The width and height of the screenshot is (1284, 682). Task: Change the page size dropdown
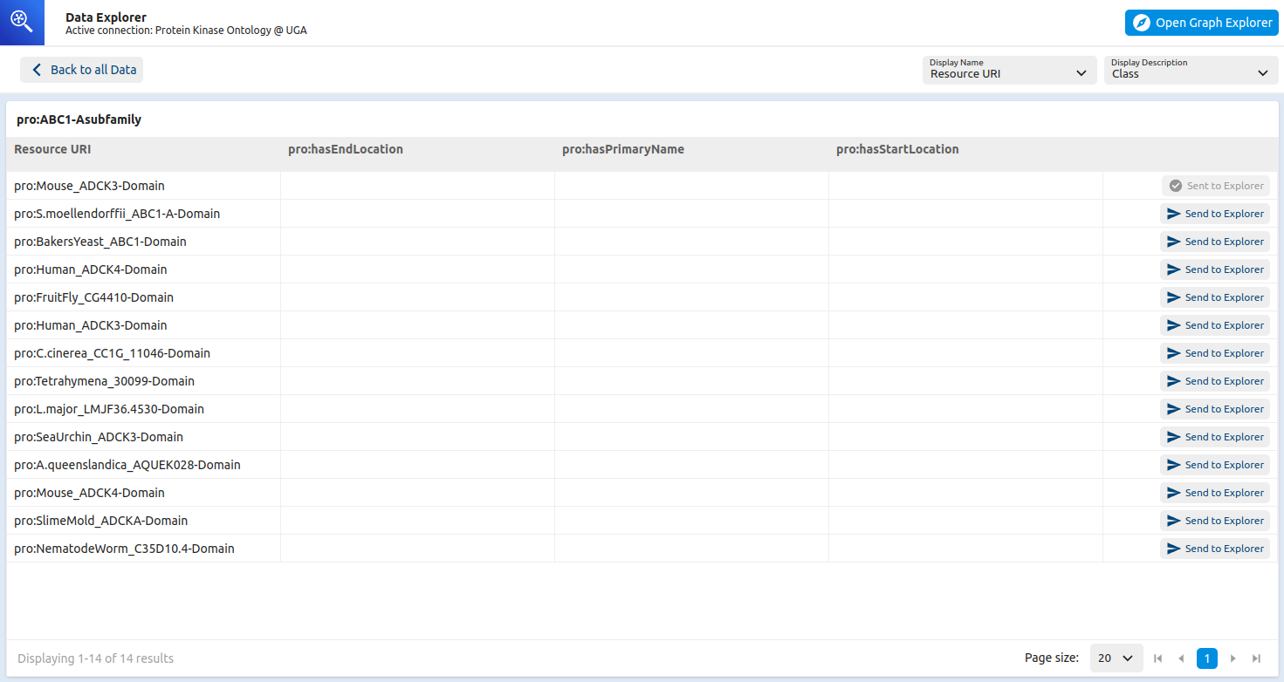1116,658
